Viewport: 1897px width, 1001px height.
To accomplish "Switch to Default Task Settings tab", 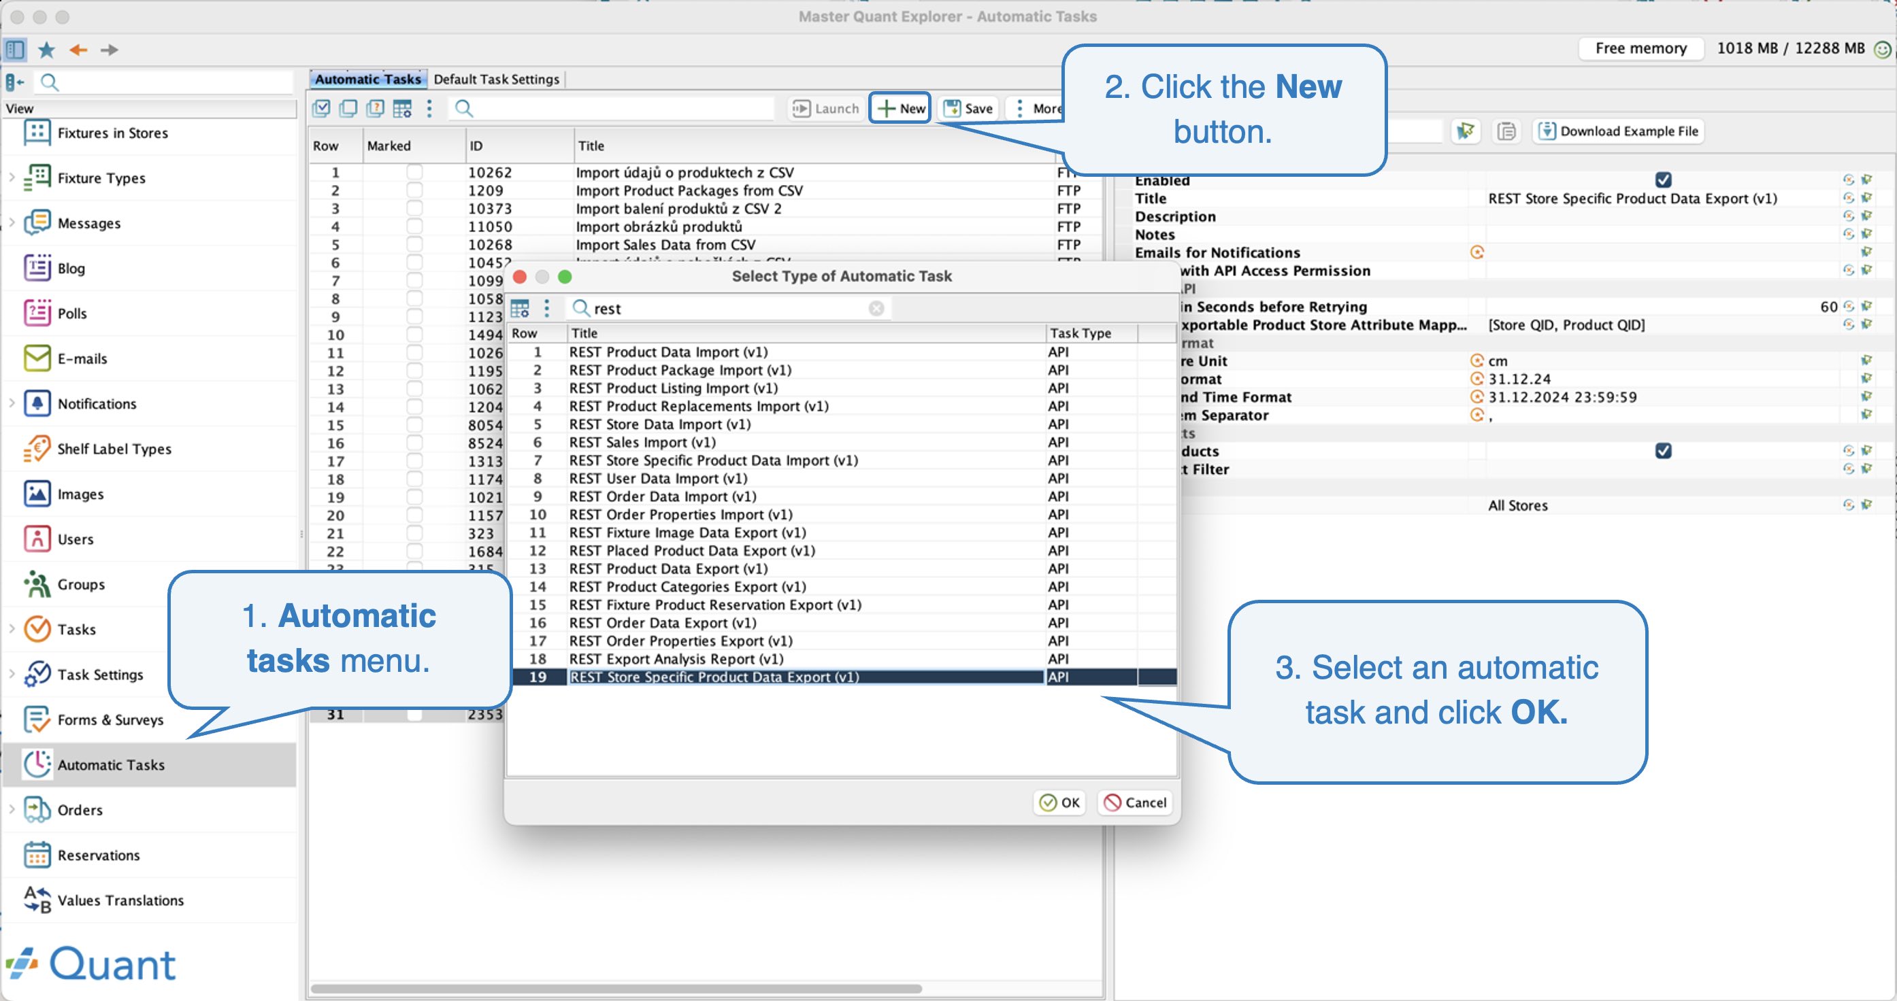I will point(496,79).
